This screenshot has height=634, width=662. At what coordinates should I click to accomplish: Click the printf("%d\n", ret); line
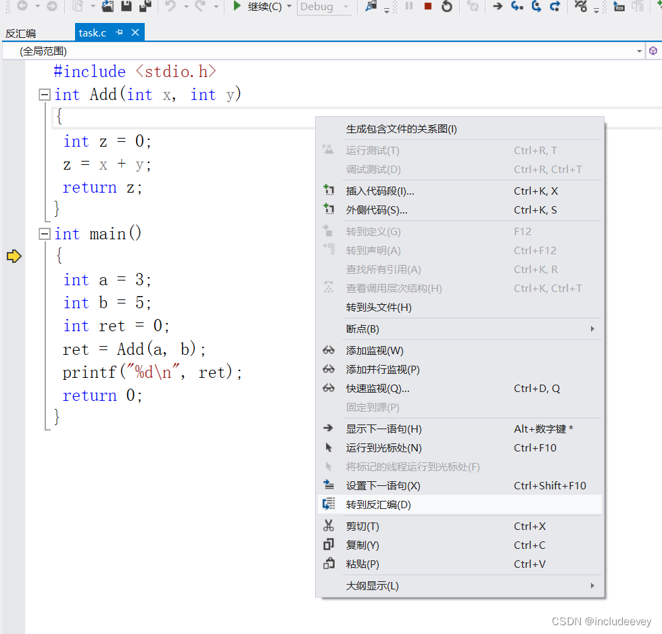152,372
